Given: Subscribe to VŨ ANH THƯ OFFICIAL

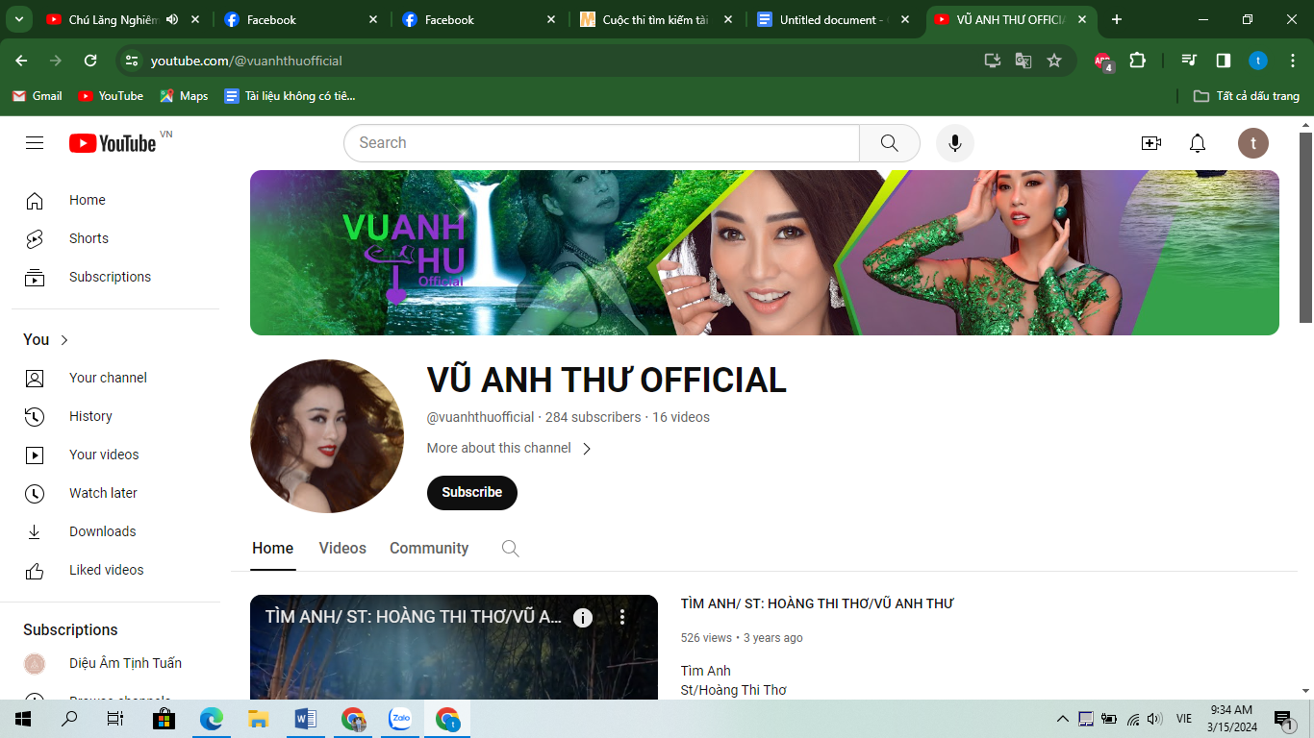Looking at the screenshot, I should coord(472,492).
